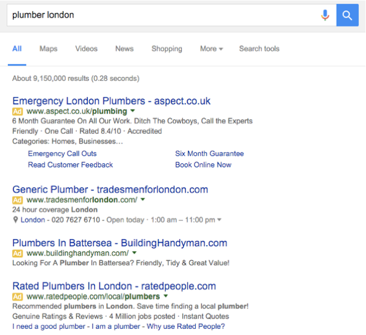Click the Ad badge for buildinghandyman.com

pyautogui.click(x=18, y=253)
